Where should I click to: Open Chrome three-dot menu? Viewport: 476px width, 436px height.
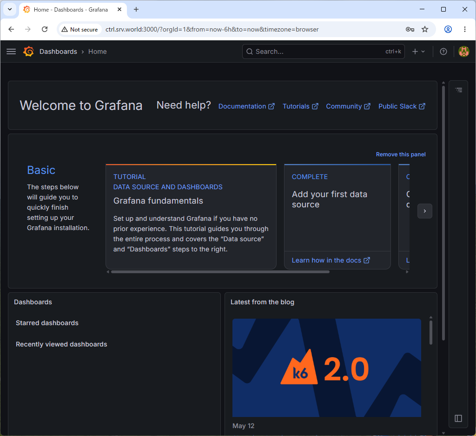tap(465, 29)
